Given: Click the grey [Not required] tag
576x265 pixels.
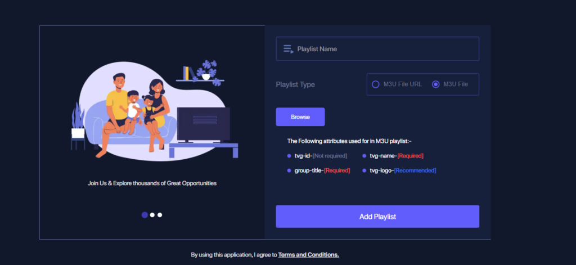Looking at the screenshot, I should pyautogui.click(x=330, y=156).
